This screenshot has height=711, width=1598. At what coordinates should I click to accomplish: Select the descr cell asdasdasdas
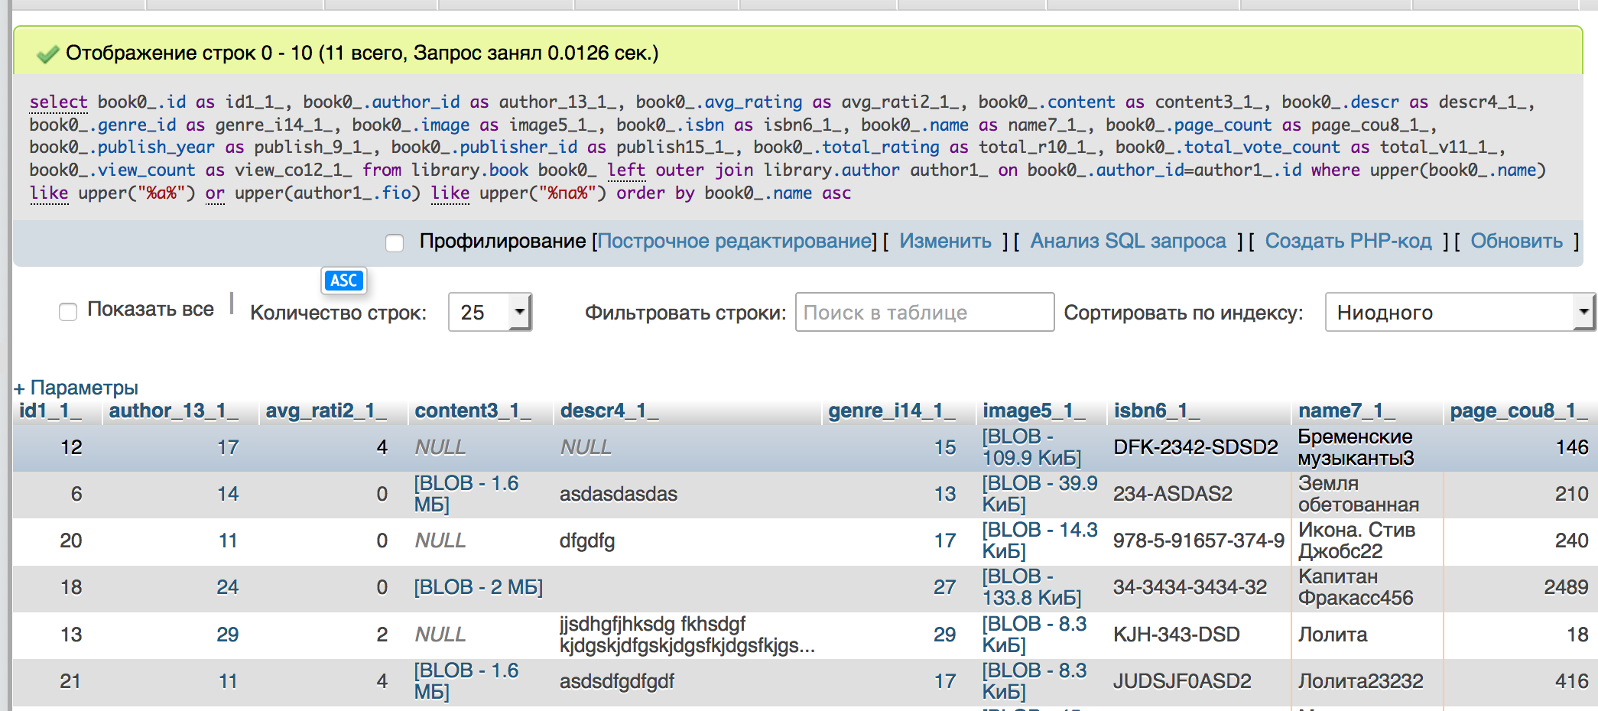(619, 494)
